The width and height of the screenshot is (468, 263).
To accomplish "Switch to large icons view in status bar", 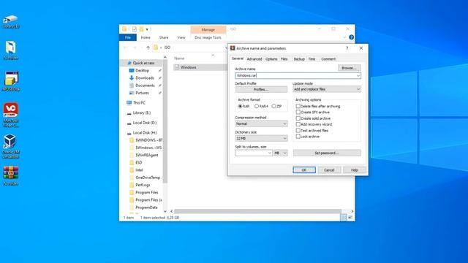I will click(x=350, y=218).
